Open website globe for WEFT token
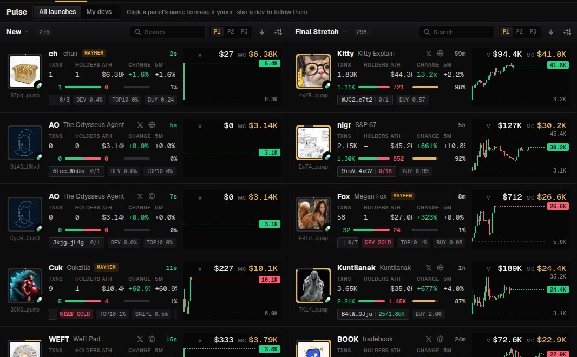 click(x=152, y=339)
